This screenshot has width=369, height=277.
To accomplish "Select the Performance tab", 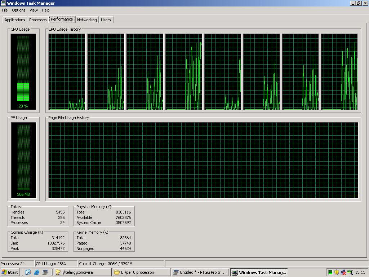I will coord(62,19).
